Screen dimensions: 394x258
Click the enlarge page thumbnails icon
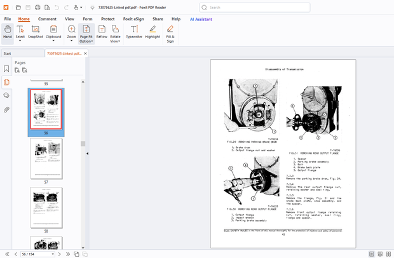[17, 71]
